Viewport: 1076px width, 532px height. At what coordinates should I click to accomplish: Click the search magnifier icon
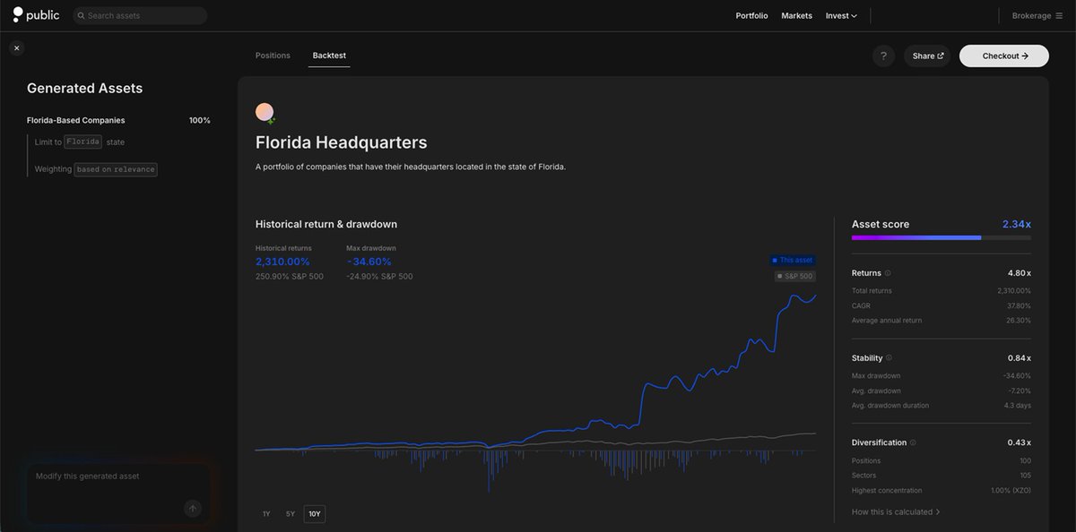[x=81, y=15]
